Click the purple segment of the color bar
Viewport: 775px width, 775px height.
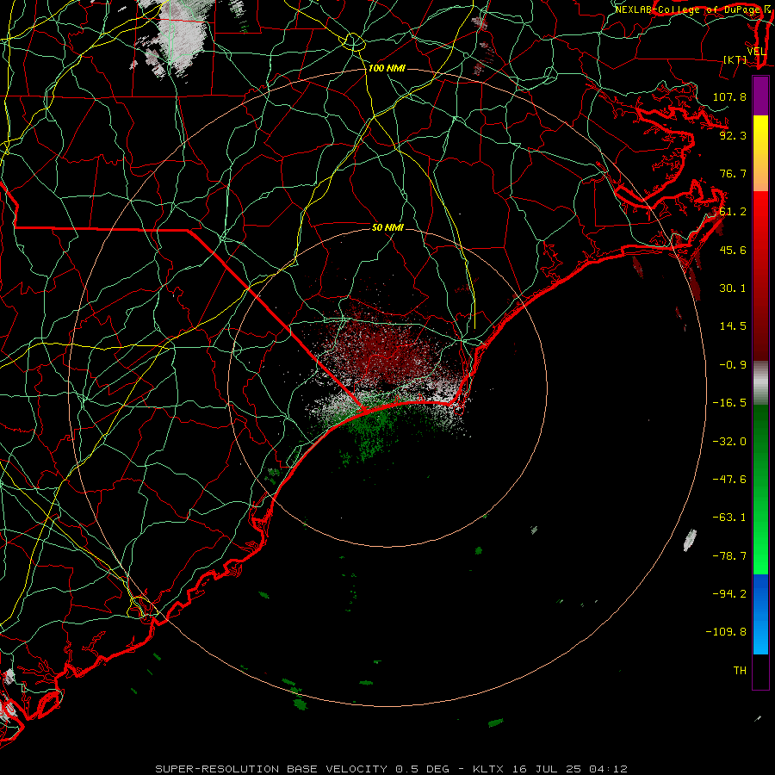coord(760,96)
